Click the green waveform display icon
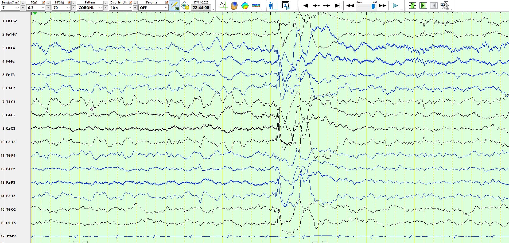Image resolution: width=509 pixels, height=243 pixels. click(413, 6)
